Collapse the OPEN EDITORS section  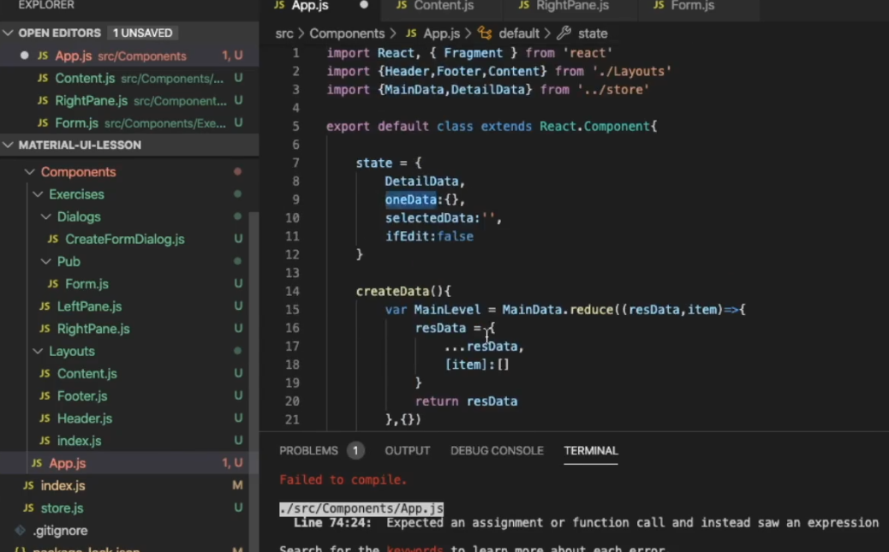click(7, 33)
